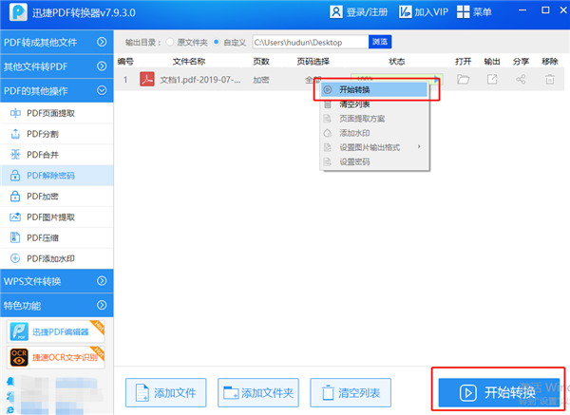The height and width of the screenshot is (415, 570).
Task: Click the conversion progress bar
Action: (x=396, y=77)
